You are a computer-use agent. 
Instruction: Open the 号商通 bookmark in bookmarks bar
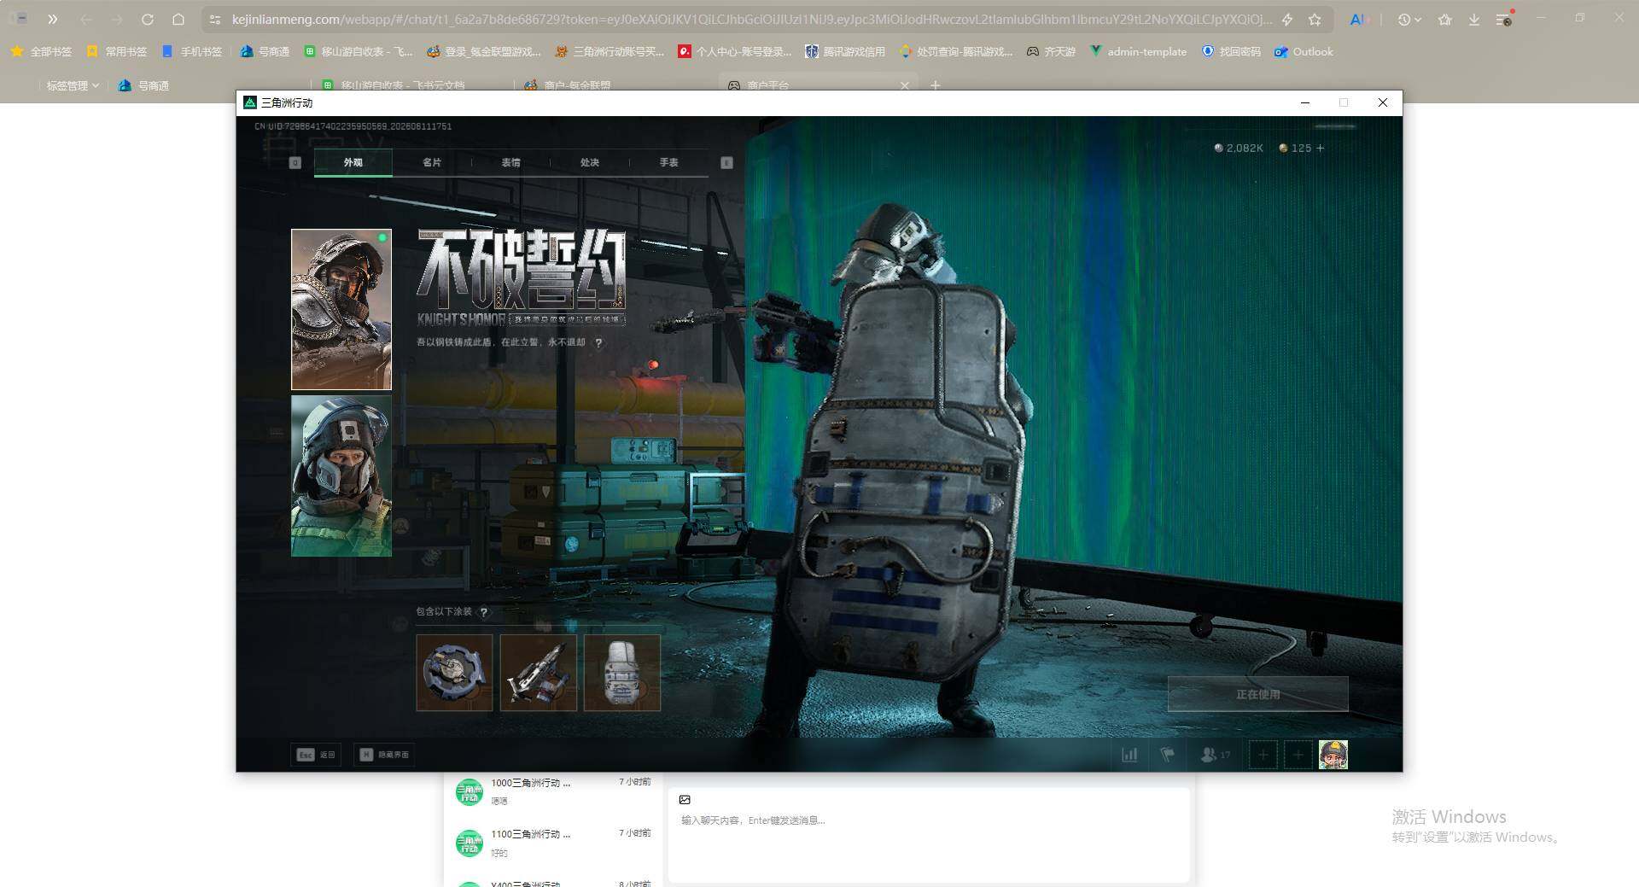pos(265,52)
